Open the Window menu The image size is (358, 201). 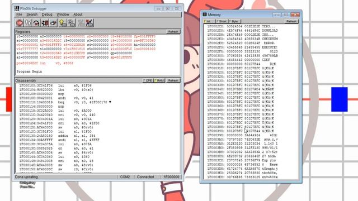pyautogui.click(x=63, y=15)
